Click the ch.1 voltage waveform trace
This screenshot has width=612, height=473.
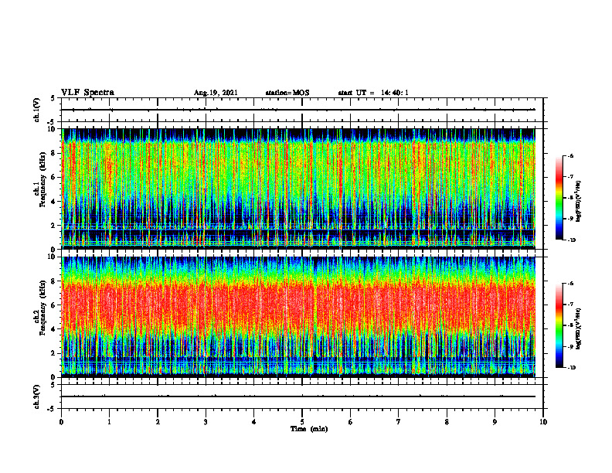[x=298, y=110]
